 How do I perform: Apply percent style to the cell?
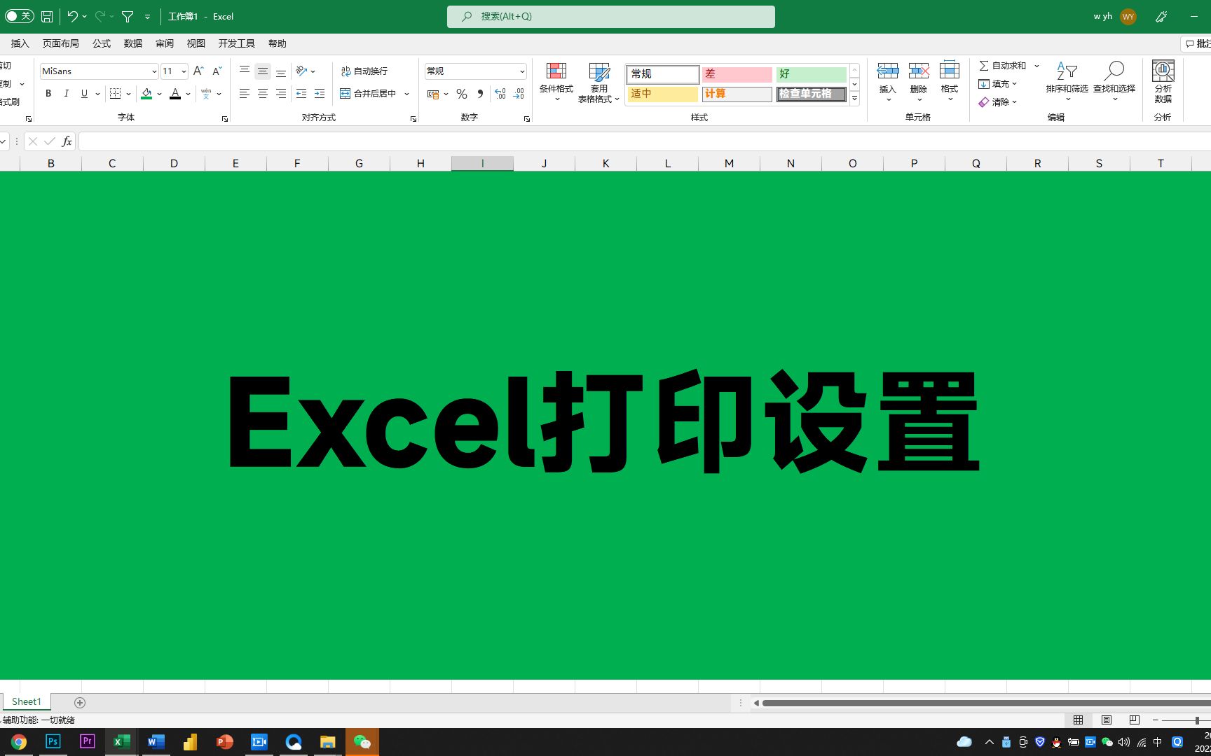tap(462, 93)
